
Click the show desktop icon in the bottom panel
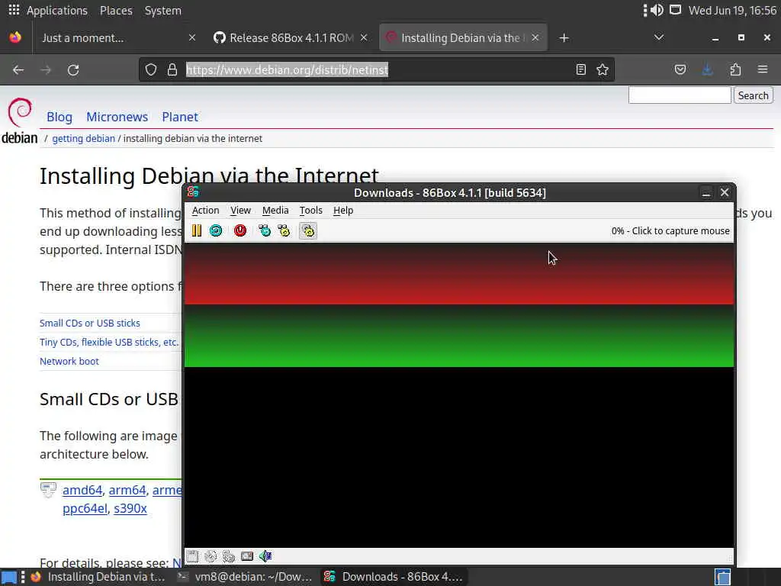coord(9,577)
